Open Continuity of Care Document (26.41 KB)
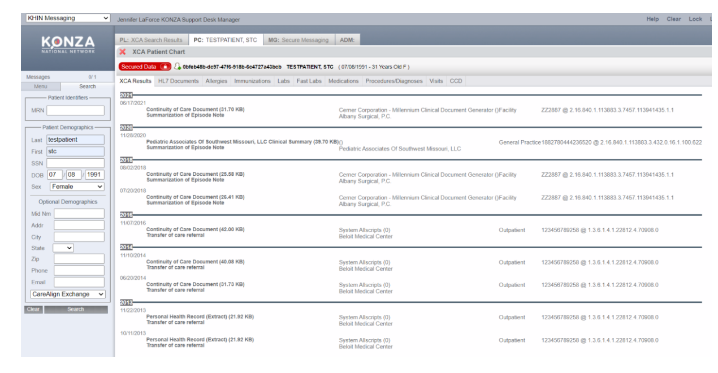This screenshot has width=718, height=373. (195, 197)
